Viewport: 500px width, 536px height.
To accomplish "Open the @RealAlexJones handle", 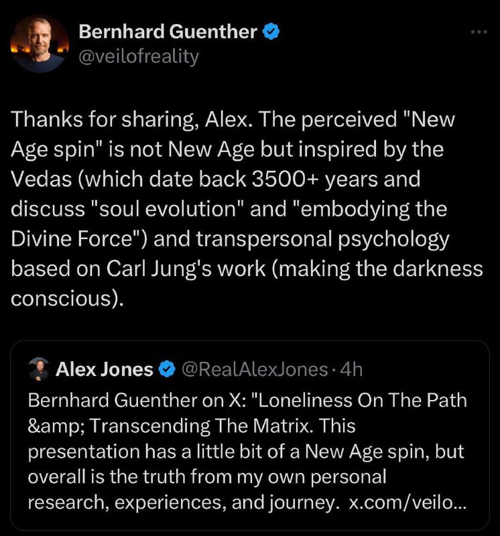I will pyautogui.click(x=255, y=368).
